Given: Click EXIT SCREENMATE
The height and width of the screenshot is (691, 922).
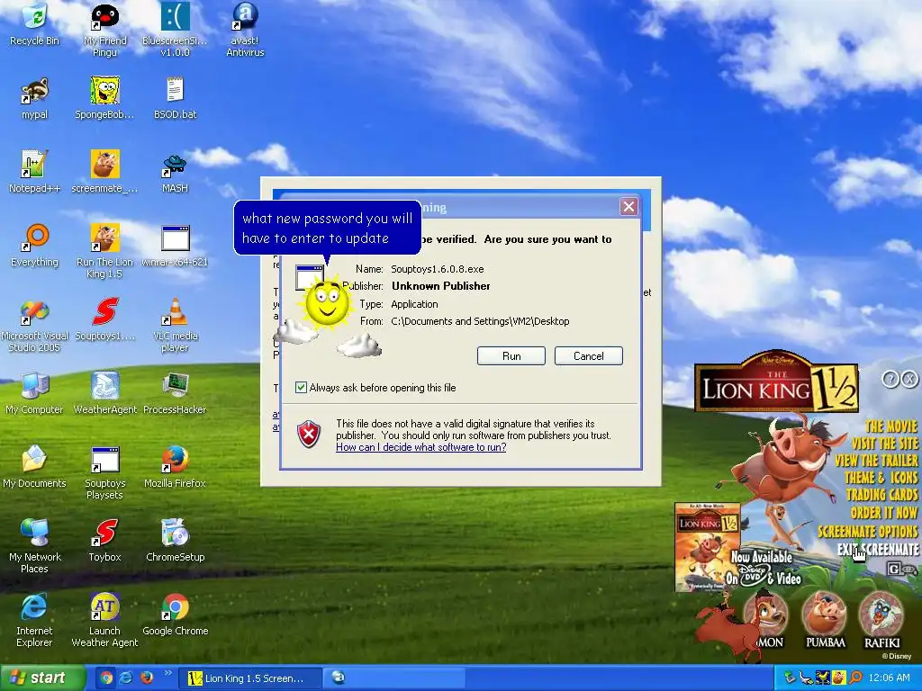Looking at the screenshot, I should point(877,550).
